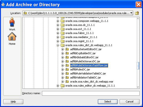Select oracle.soa.mgmt_11.1.1 tree entry
Image resolution: width=143 pixels, height=107 pixels.
[x=79, y=41]
